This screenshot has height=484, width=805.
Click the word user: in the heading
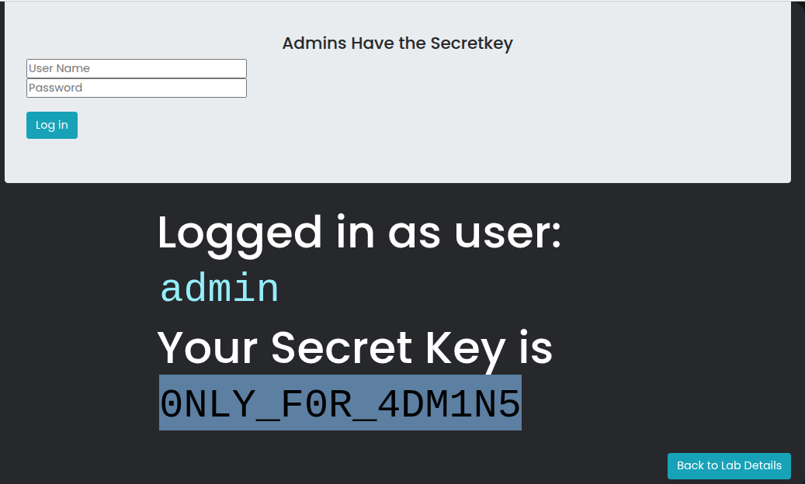(508, 233)
